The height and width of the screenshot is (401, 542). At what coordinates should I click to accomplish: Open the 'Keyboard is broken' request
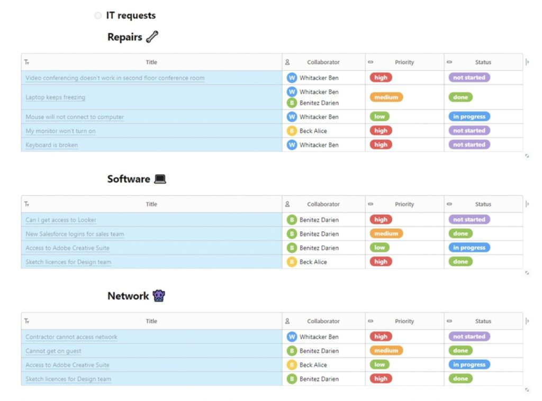click(x=51, y=145)
